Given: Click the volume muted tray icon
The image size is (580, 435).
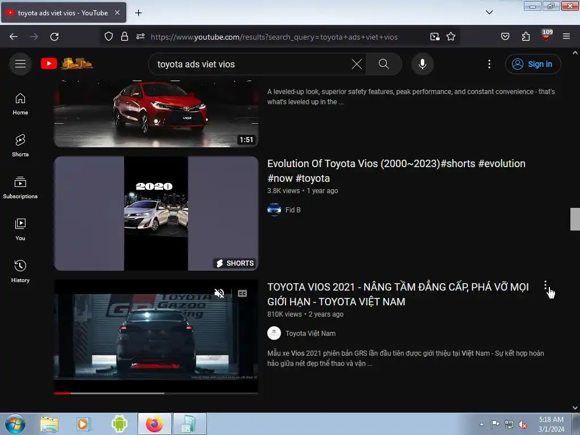Looking at the screenshot, I should pos(523,424).
